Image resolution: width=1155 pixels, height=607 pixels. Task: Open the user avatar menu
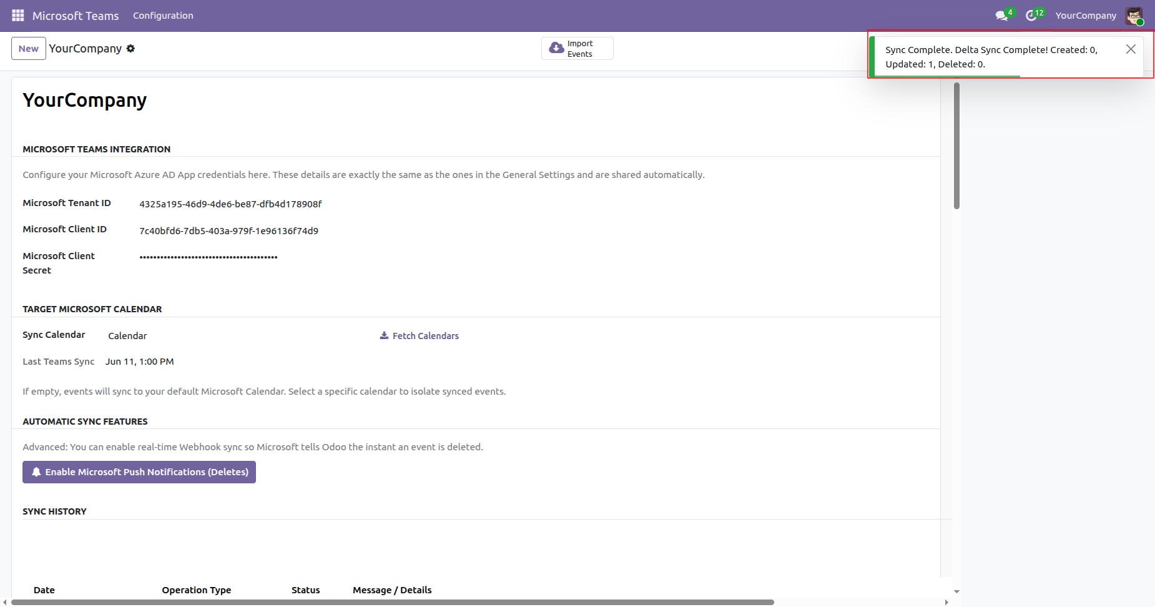(1134, 16)
